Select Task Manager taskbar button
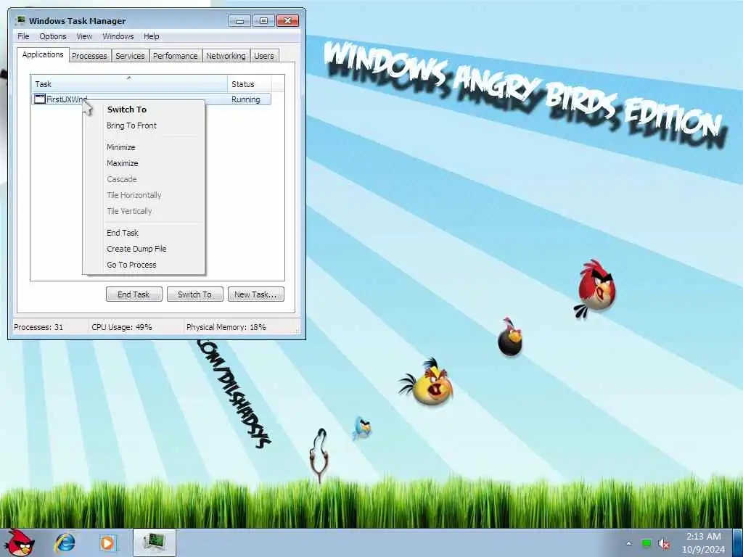743x557 pixels. click(155, 542)
